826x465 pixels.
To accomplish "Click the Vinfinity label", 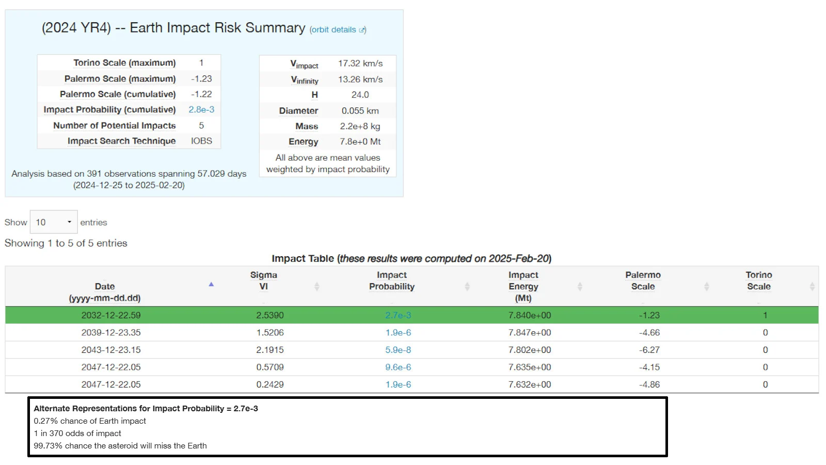I will click(x=305, y=80).
